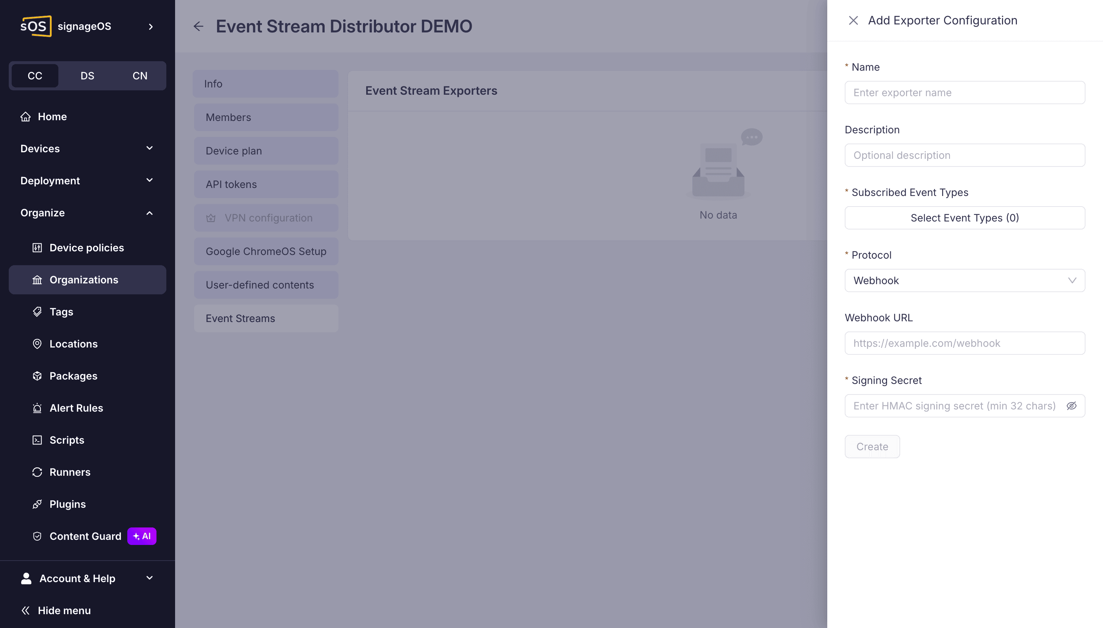
Task: Switch to the DS mode toggle
Action: tap(87, 75)
